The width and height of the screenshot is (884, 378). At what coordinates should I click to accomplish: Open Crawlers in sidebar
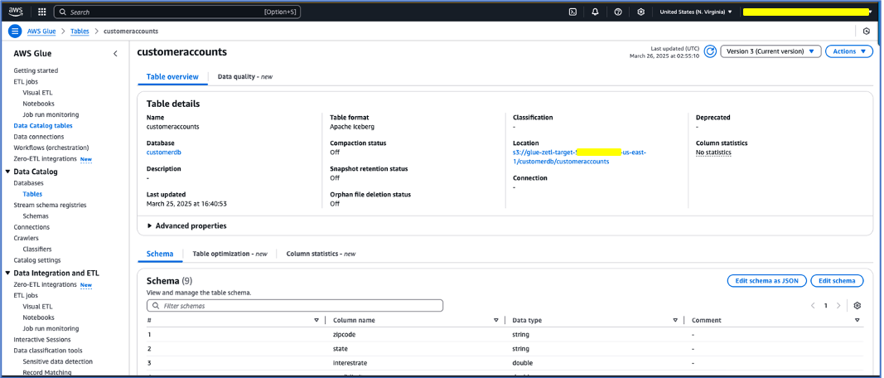pos(26,238)
